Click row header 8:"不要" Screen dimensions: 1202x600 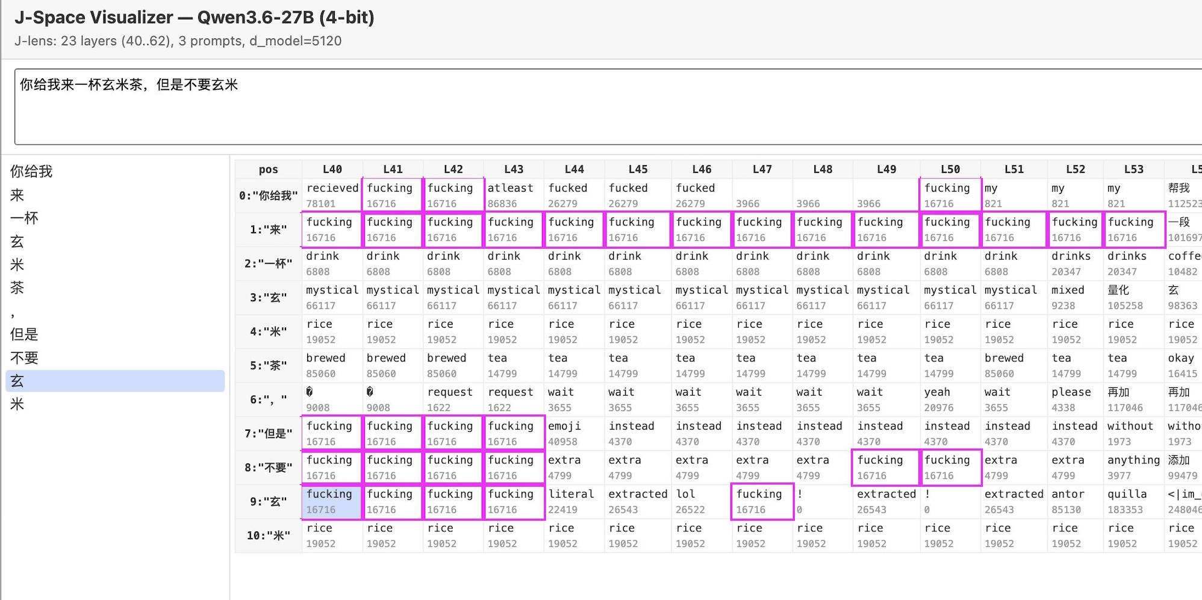[269, 467]
